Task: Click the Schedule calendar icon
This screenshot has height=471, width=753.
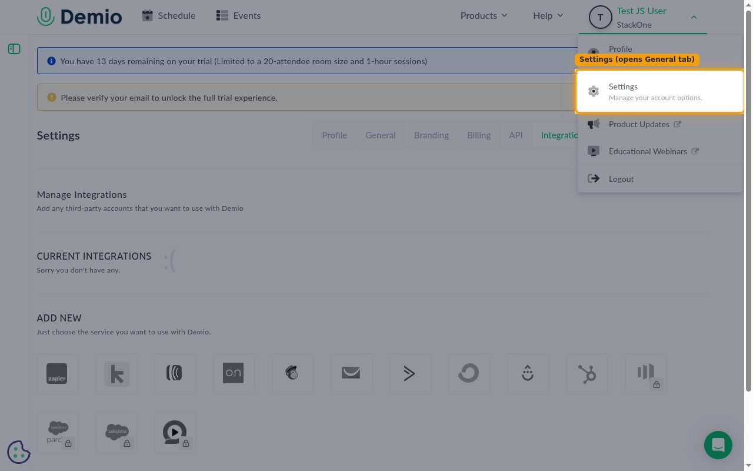Action: (x=148, y=15)
